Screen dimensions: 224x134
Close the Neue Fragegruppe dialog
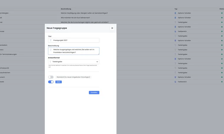[x=112, y=28]
